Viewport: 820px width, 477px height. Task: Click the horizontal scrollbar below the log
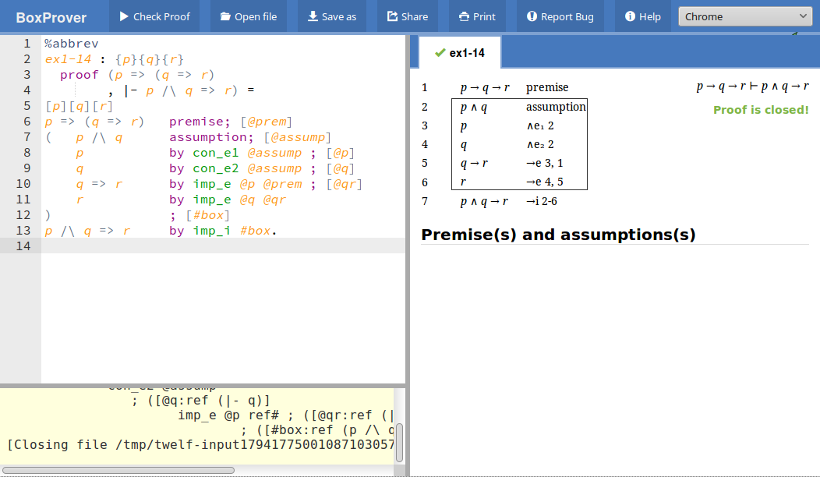(118, 470)
